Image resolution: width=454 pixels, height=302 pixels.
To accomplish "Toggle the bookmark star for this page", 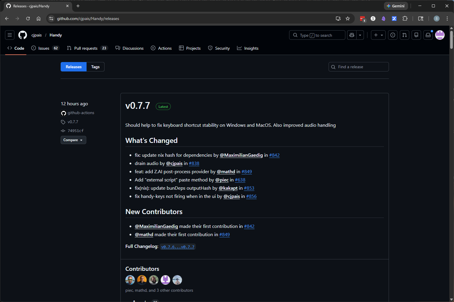I will pos(348,18).
